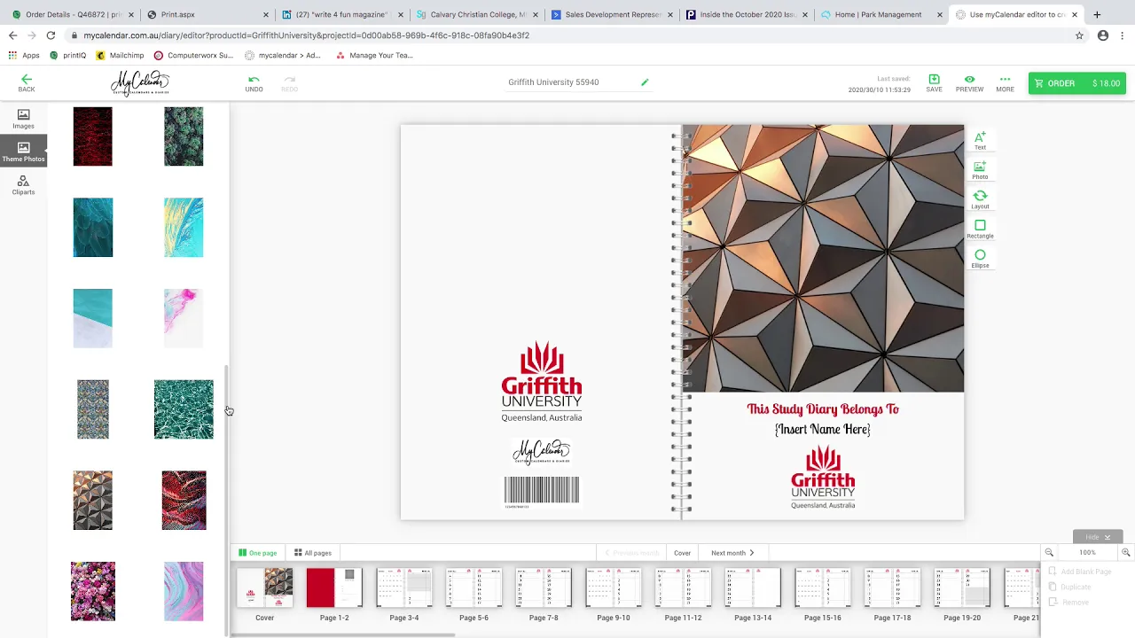This screenshot has width=1135, height=638.
Task: Click the Back arrow button
Action: coord(27,82)
